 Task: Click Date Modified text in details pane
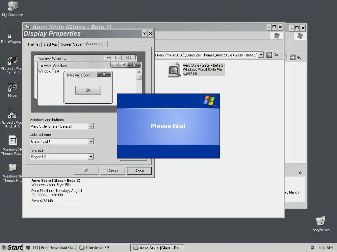(x=57, y=193)
